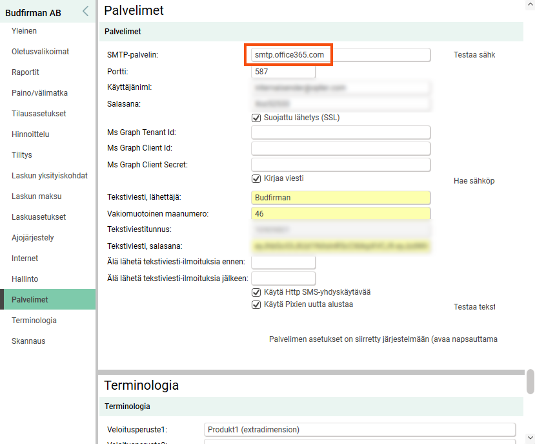Open the Terminologia sidebar item

click(x=34, y=321)
